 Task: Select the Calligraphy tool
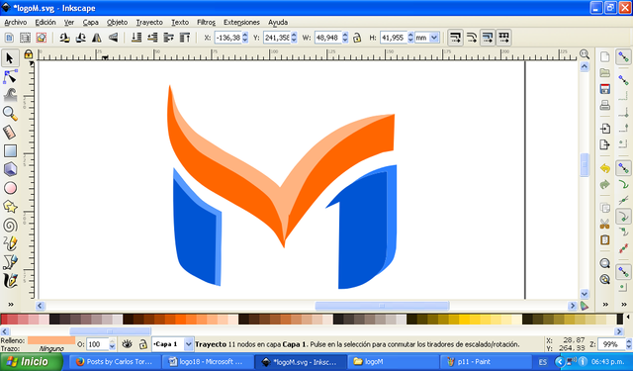tap(10, 281)
